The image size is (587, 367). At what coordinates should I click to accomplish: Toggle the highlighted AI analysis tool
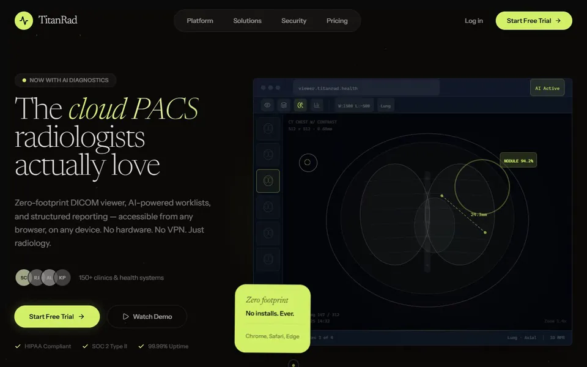coord(300,105)
